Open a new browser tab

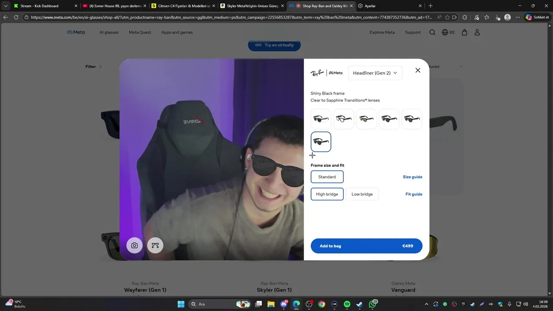pyautogui.click(x=430, y=6)
